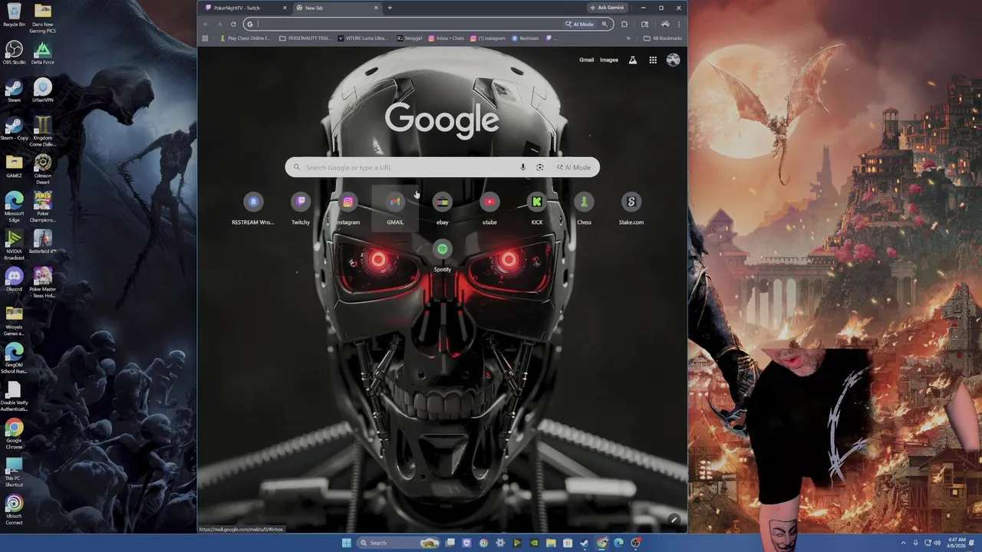
Task: Open the Google apps grid
Action: click(653, 60)
